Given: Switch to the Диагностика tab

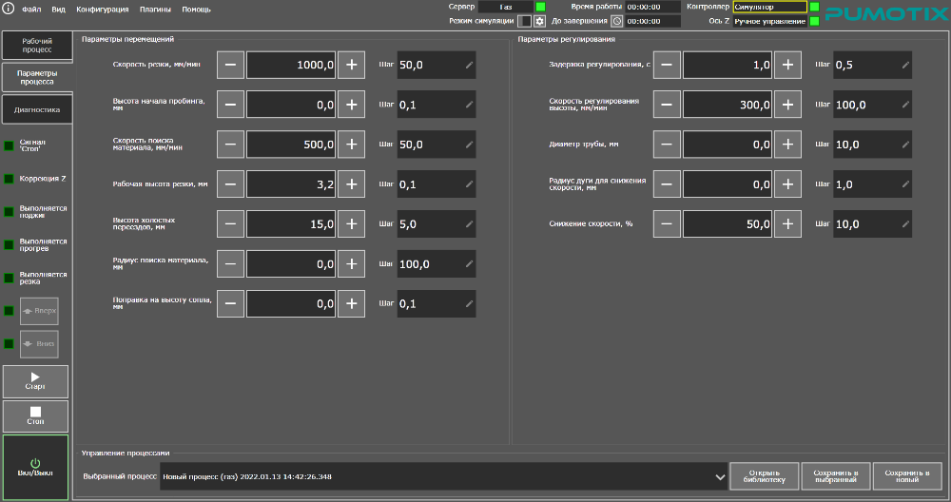Looking at the screenshot, I should click(37, 109).
